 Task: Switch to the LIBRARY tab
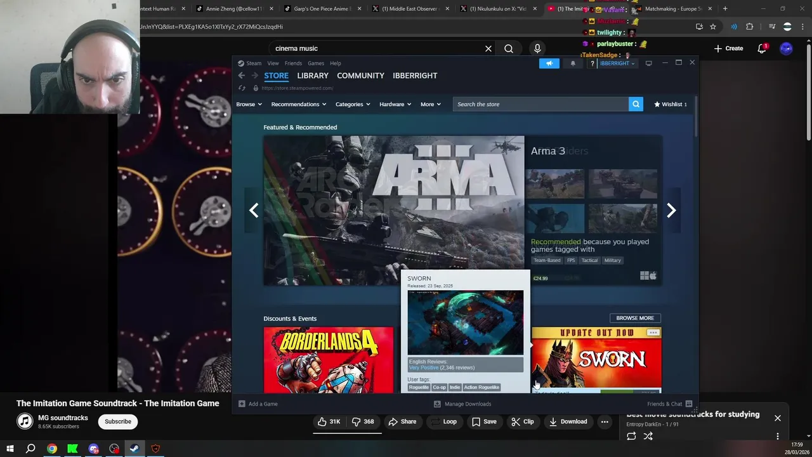pos(313,76)
